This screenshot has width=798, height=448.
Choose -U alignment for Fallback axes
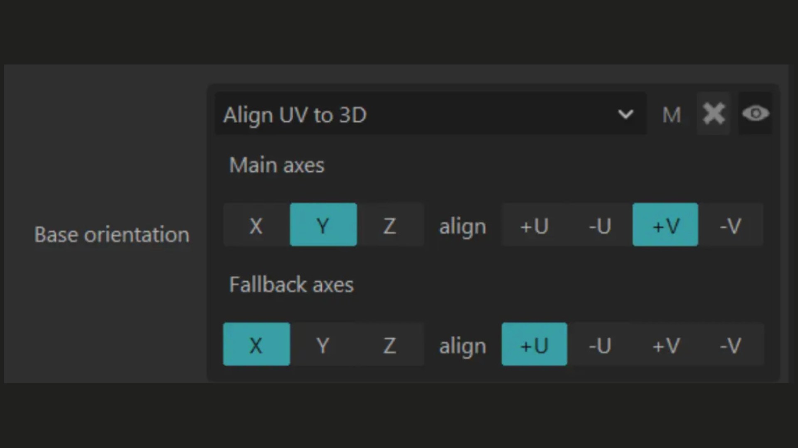600,344
